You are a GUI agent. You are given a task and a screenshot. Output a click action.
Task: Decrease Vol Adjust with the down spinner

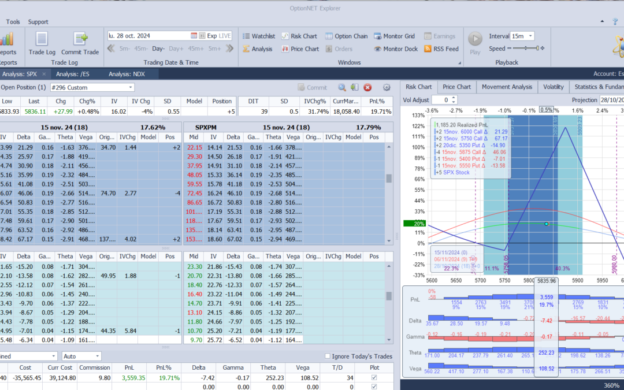click(x=454, y=102)
